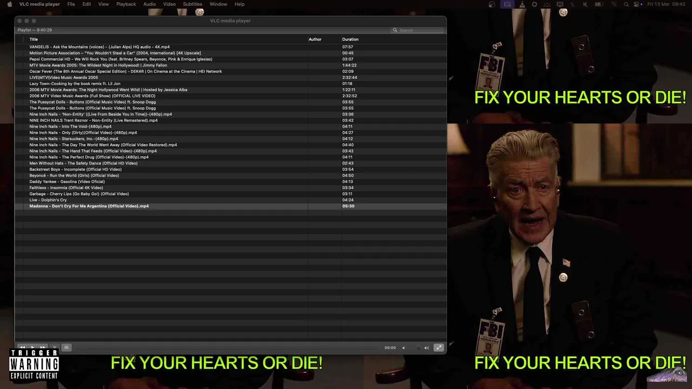Open the Video menu
This screenshot has width=692, height=389.
(169, 4)
